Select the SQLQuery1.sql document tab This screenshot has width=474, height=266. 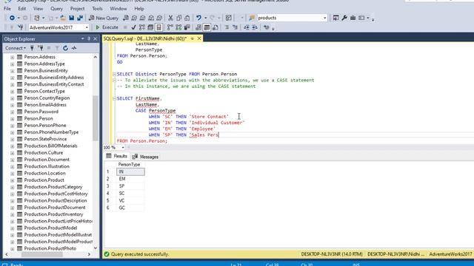[x=145, y=38]
